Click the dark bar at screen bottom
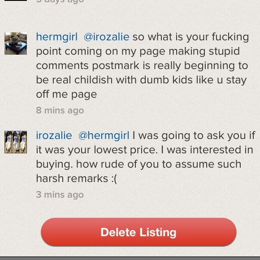 130,258
